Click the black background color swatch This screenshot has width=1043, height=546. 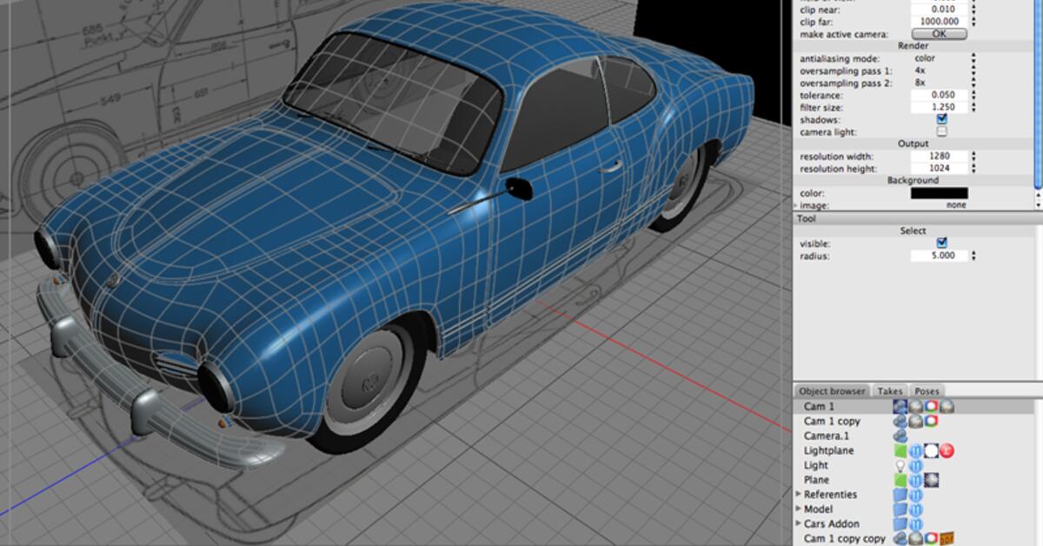[x=939, y=193]
